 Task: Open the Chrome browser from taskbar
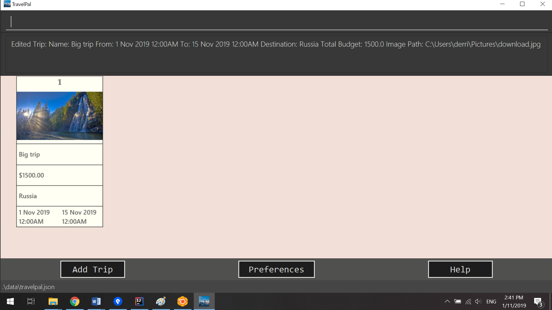pos(75,301)
